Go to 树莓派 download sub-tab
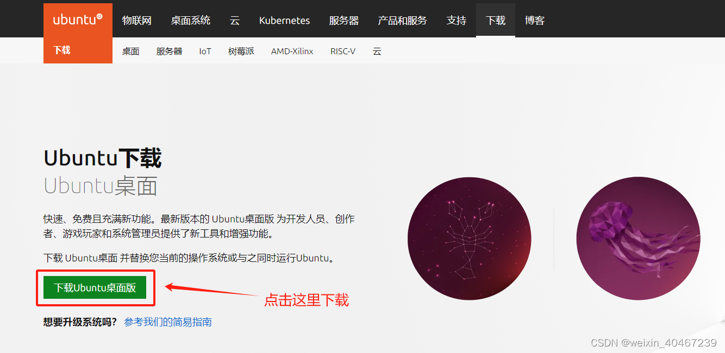Image resolution: width=725 pixels, height=353 pixels. 241,52
